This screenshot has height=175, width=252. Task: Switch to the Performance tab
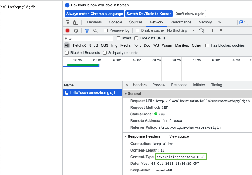coord(181,22)
